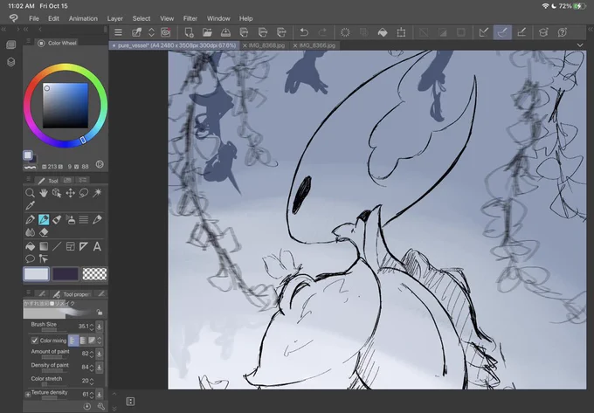Switch to IMG_8366.jpg canvas tab
This screenshot has width=594, height=413.
coord(317,45)
